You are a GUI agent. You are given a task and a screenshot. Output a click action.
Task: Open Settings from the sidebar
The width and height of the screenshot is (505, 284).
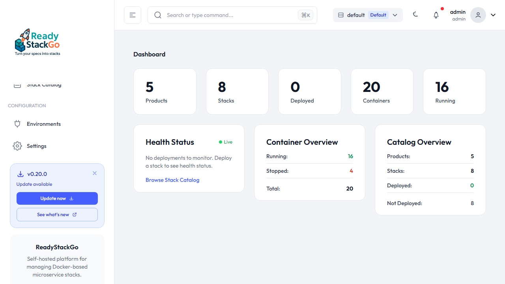(x=37, y=146)
